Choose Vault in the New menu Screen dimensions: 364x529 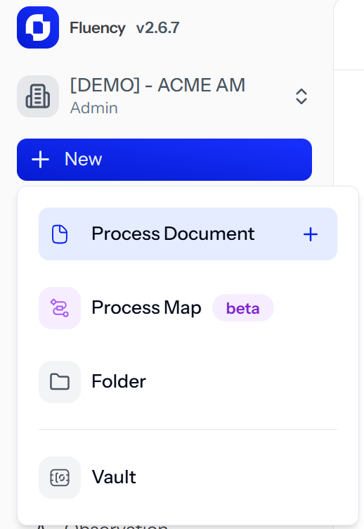tap(188, 478)
